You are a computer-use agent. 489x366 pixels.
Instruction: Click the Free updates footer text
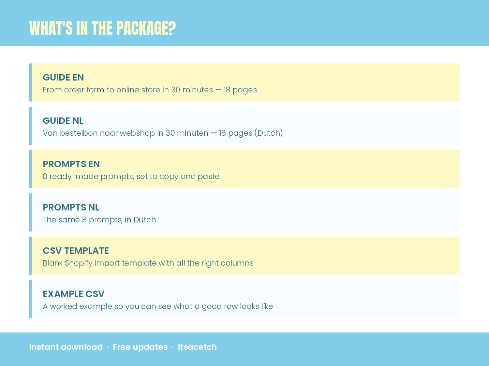tap(140, 347)
